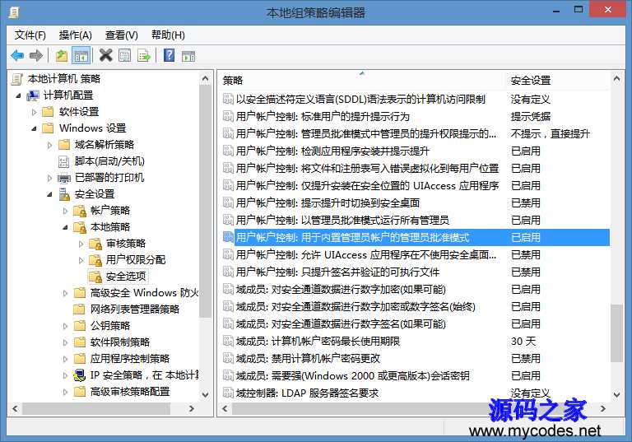The height and width of the screenshot is (442, 632).
Task: Collapse the 计算机配置 tree node
Action: pyautogui.click(x=18, y=96)
